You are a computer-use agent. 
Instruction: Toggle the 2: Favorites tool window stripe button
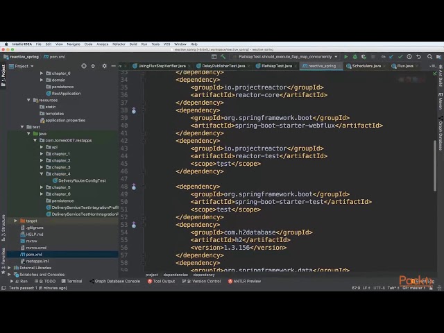(3, 261)
